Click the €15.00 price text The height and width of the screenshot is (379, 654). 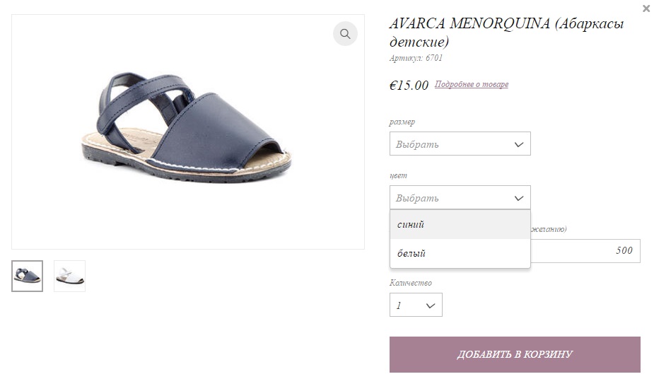(409, 85)
